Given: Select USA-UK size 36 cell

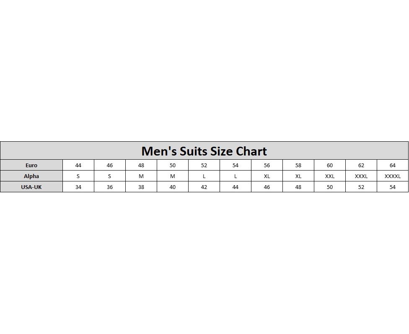Looking at the screenshot, I should click(110, 187).
